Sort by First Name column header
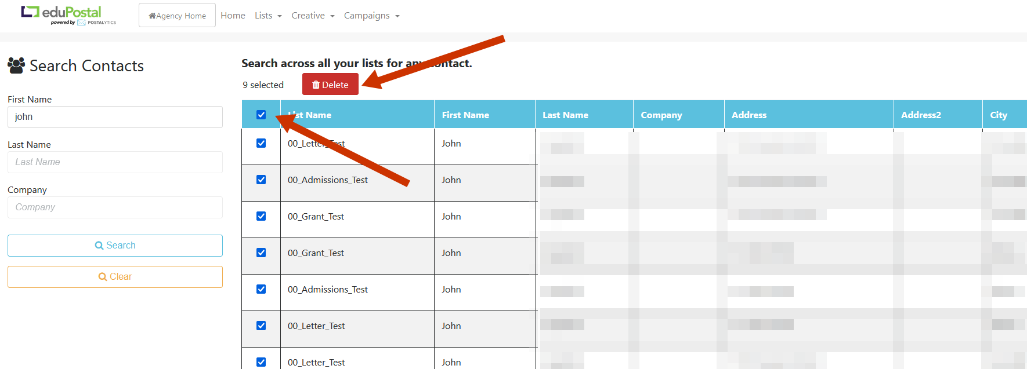 (465, 115)
